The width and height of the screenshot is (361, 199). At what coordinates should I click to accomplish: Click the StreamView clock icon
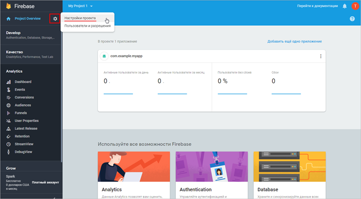9,144
